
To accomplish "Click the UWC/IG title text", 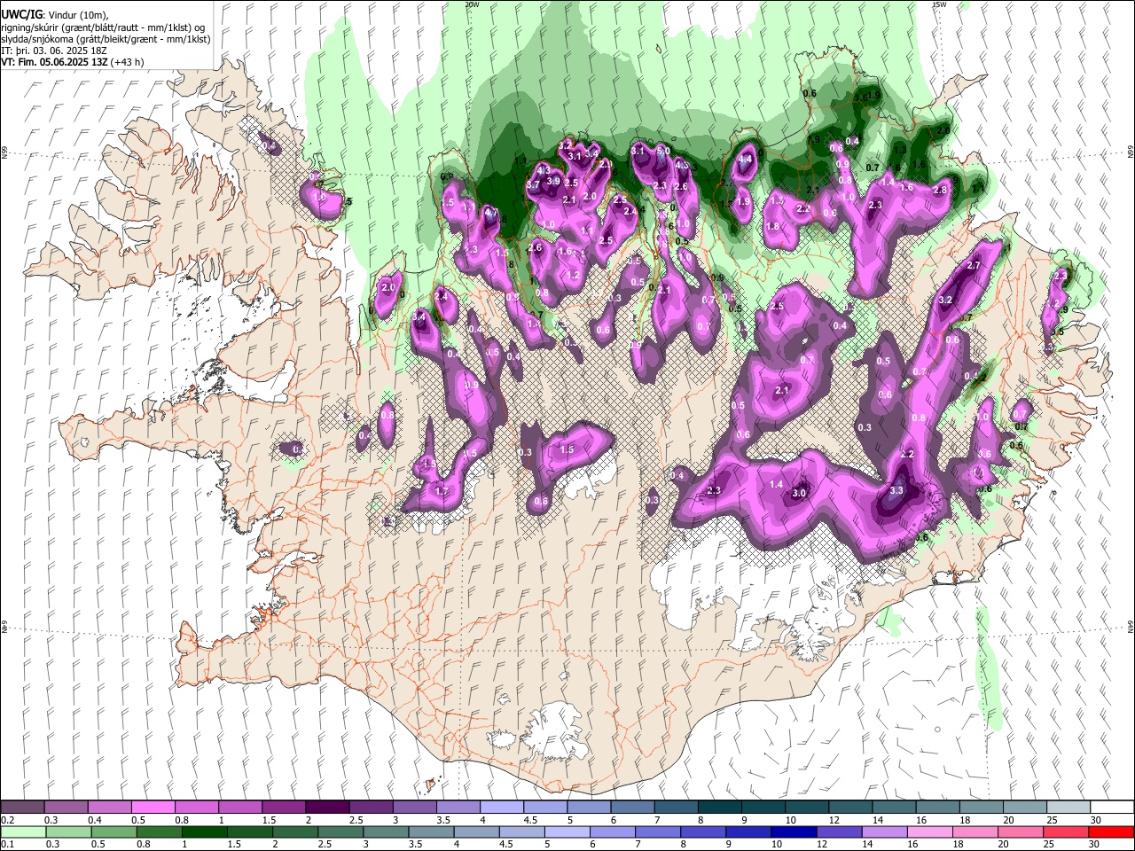I will click(21, 15).
